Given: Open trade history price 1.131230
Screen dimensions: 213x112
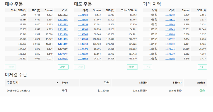Looking at the screenshot, I should pos(170,54).
